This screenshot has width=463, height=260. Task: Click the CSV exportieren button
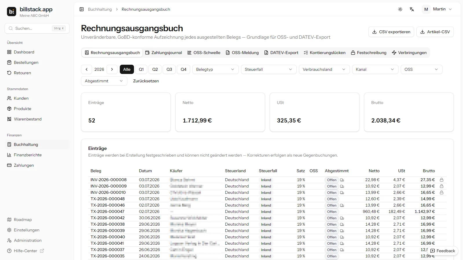coord(391,32)
